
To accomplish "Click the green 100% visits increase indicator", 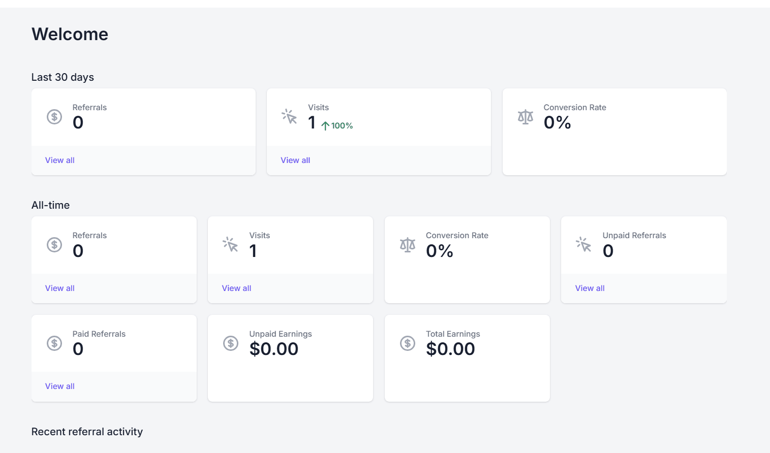I will click(337, 126).
